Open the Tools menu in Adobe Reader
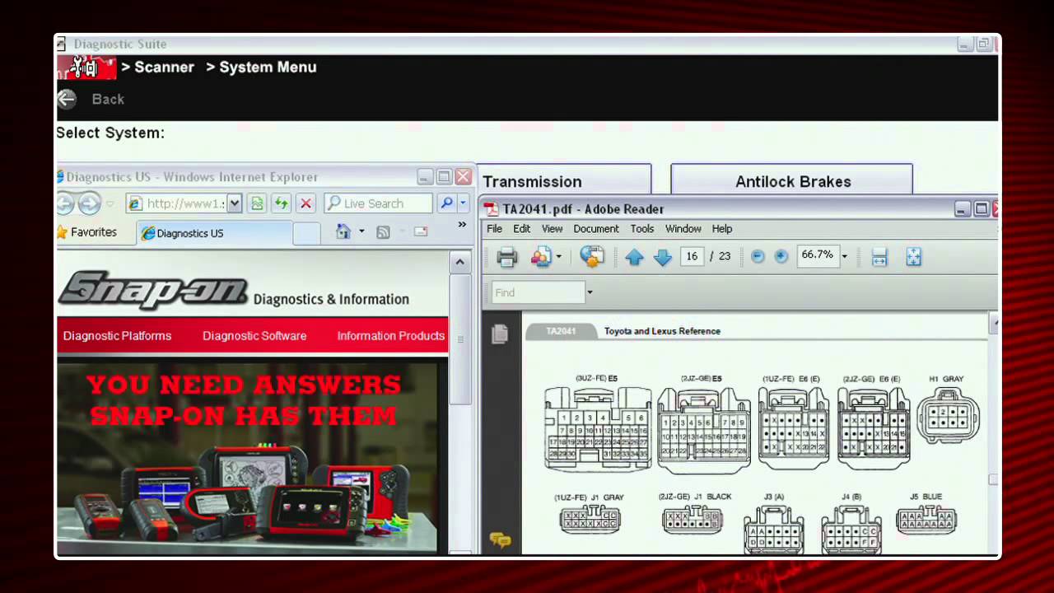The height and width of the screenshot is (593, 1054). [x=642, y=229]
